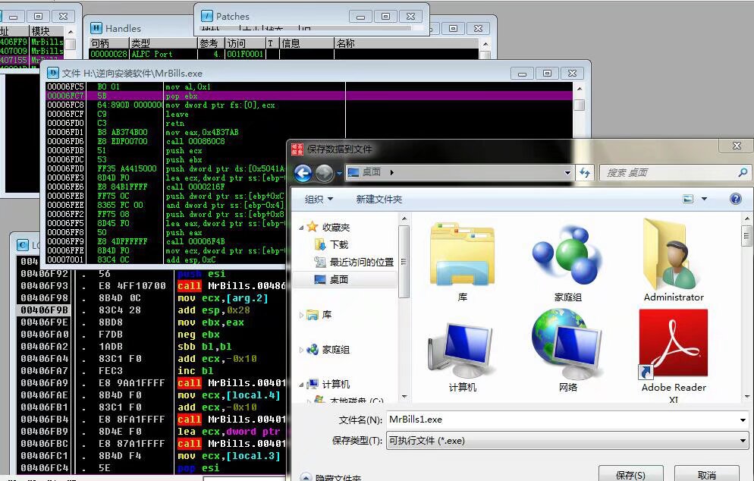Open the view options dropdown arrow
Screen dimensions: 754x481
(x=704, y=199)
